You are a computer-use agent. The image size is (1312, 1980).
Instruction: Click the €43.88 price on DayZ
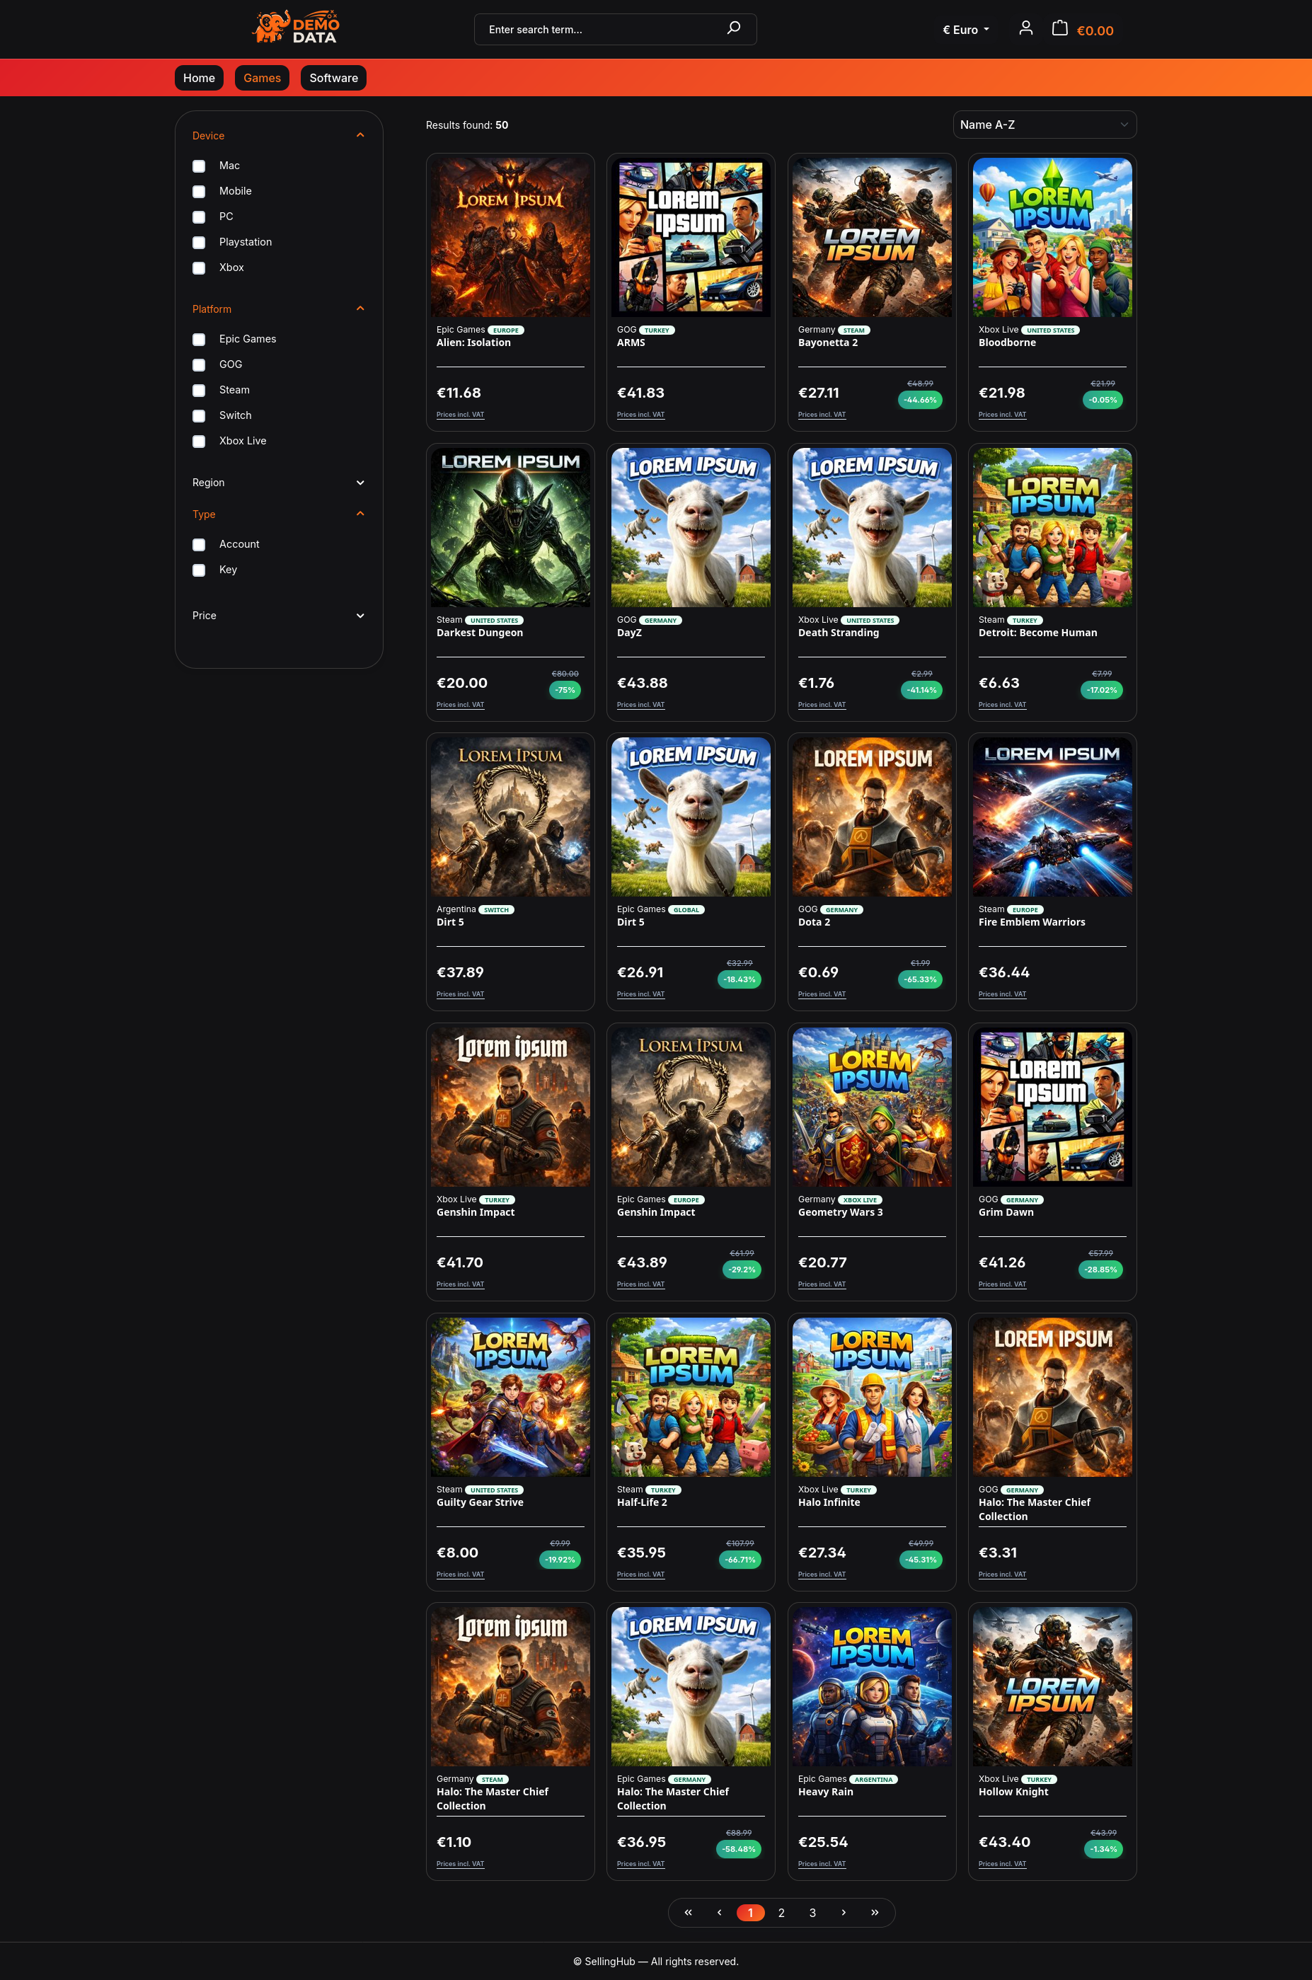point(643,683)
